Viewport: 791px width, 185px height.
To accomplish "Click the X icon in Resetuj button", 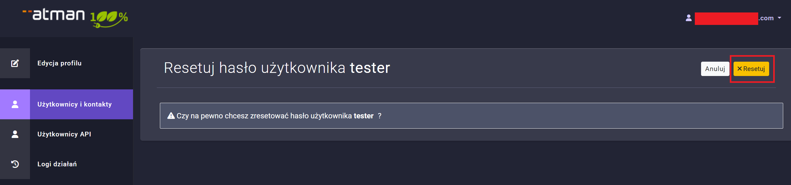I will [x=739, y=69].
